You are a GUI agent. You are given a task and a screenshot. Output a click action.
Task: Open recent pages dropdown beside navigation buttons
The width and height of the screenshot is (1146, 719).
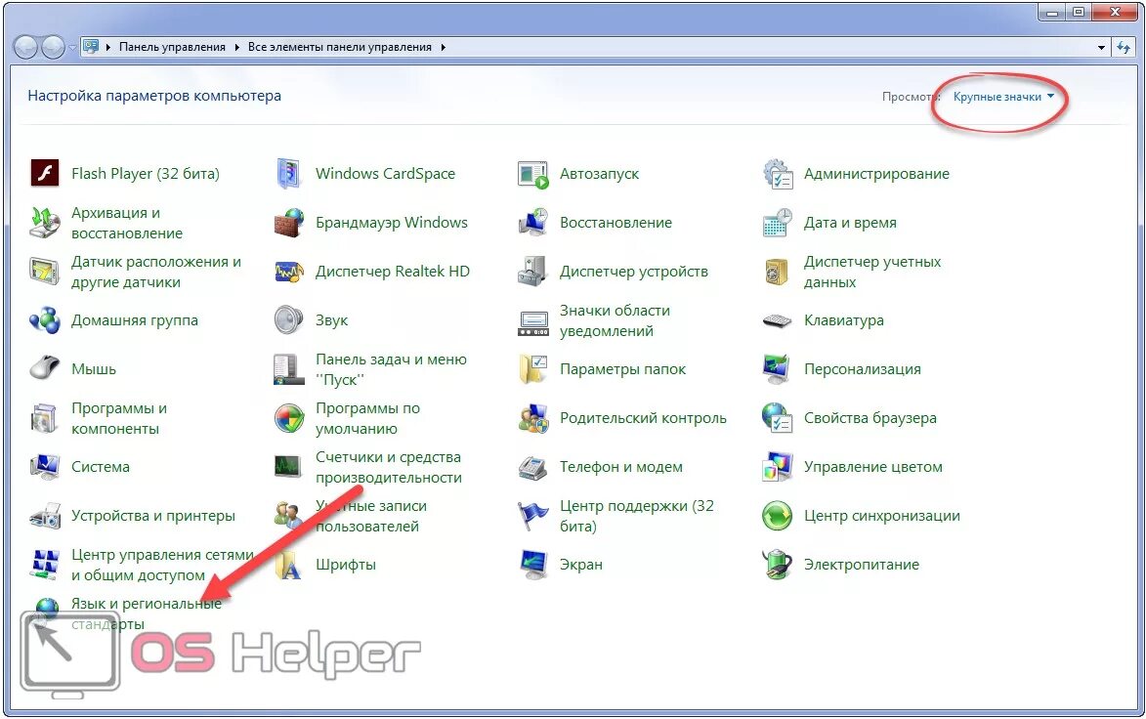click(x=72, y=48)
